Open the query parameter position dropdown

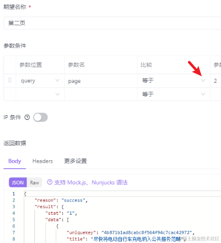[40, 81]
